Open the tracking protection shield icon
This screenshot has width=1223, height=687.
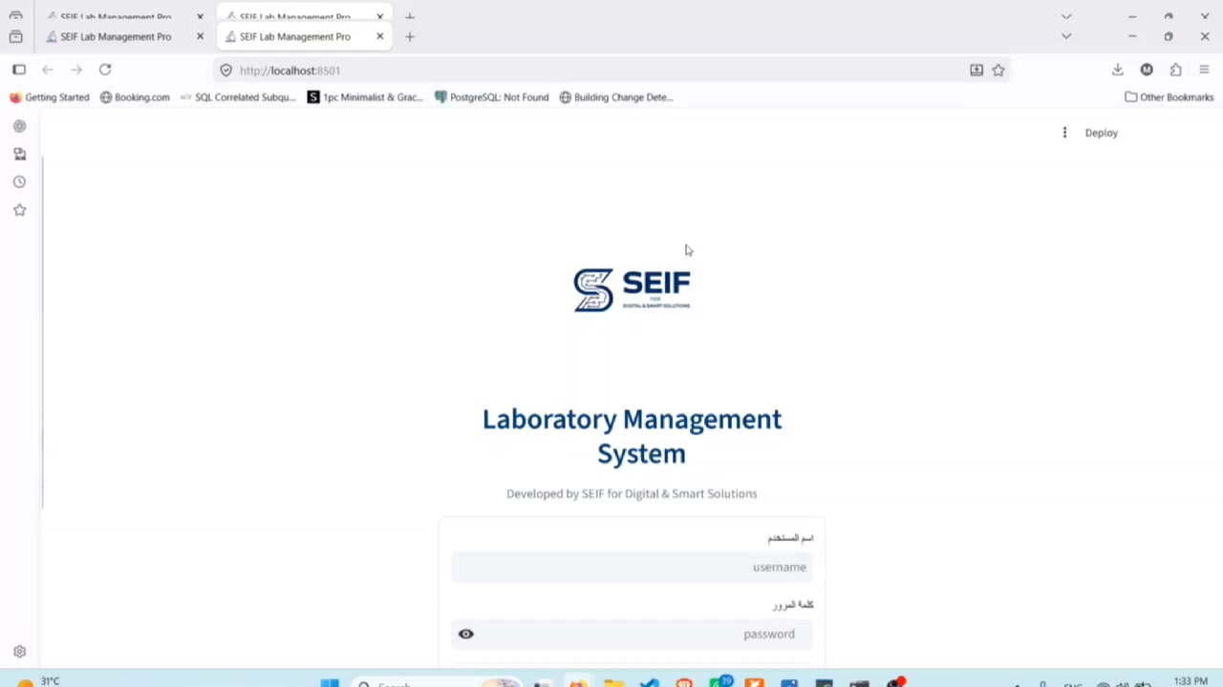click(x=225, y=71)
